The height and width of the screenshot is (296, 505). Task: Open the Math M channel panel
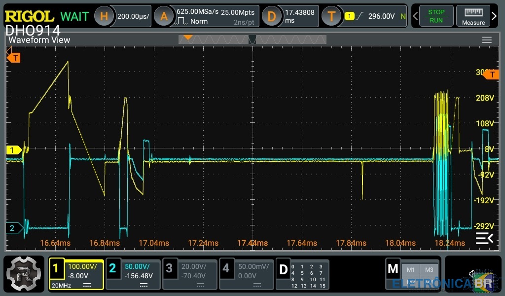coord(393,269)
